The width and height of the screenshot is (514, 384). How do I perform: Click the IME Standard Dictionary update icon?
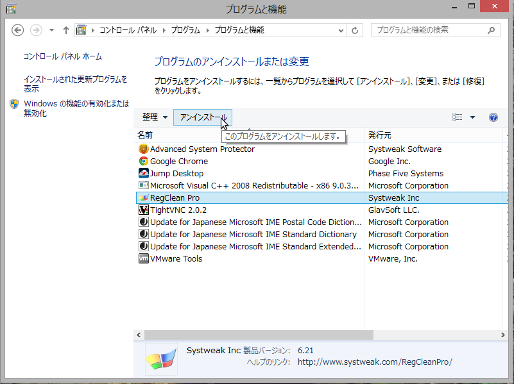click(143, 234)
